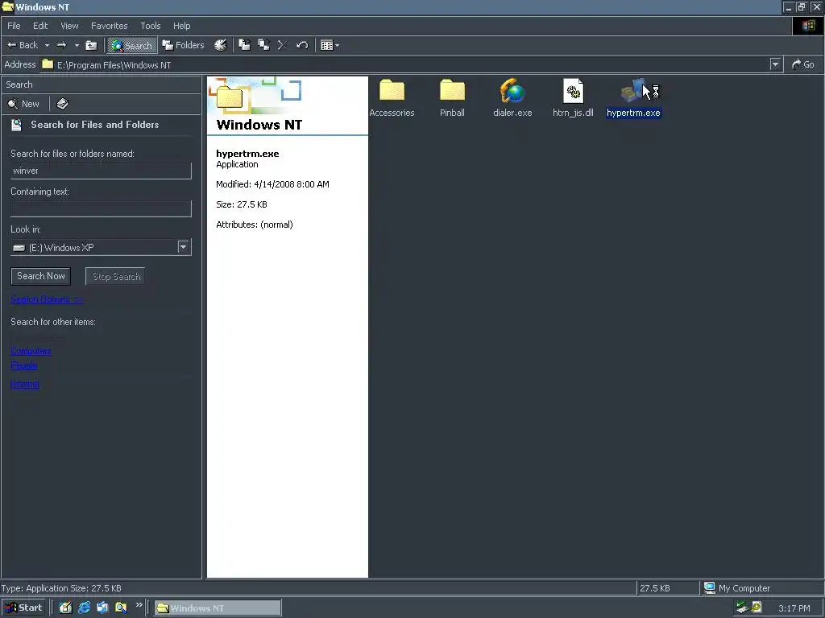The width and height of the screenshot is (825, 618).
Task: Click the search assistant book icon
Action: tap(63, 104)
